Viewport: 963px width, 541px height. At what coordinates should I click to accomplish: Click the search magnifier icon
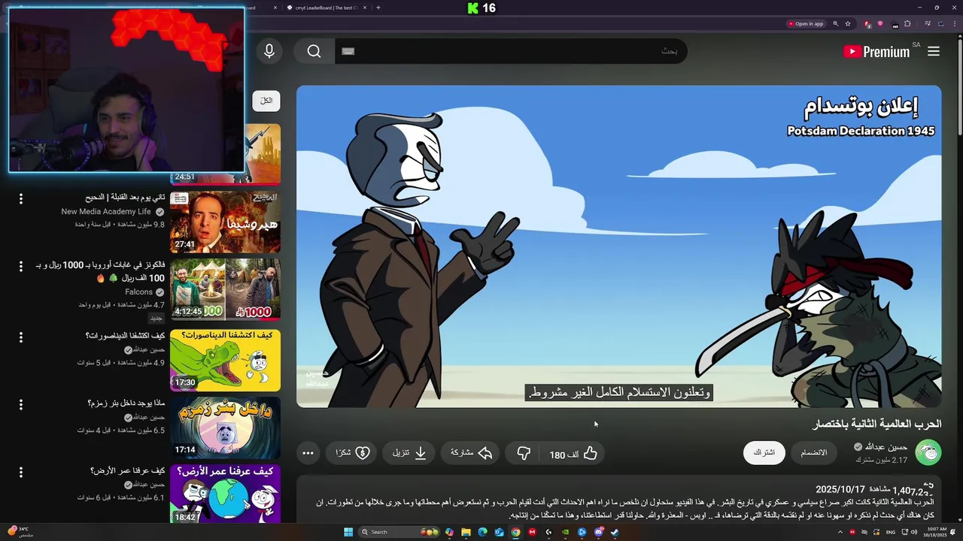314,51
